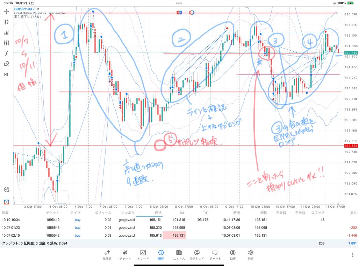Tap the red-blue square icon atop chart
The width and height of the screenshot is (358, 268).
[180, 12]
